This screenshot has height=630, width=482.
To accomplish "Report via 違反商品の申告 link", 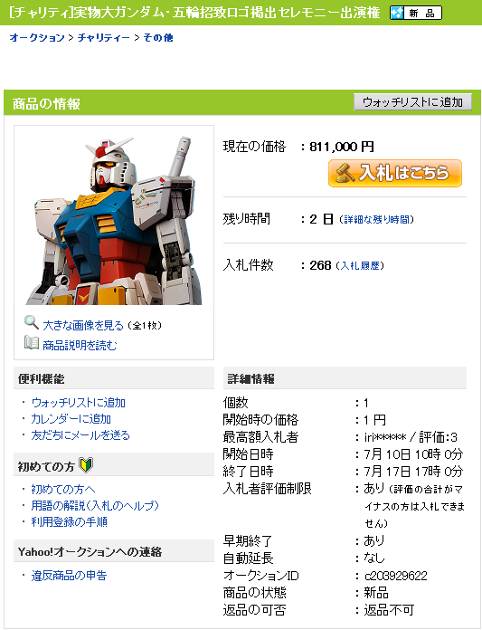I will coord(69,576).
